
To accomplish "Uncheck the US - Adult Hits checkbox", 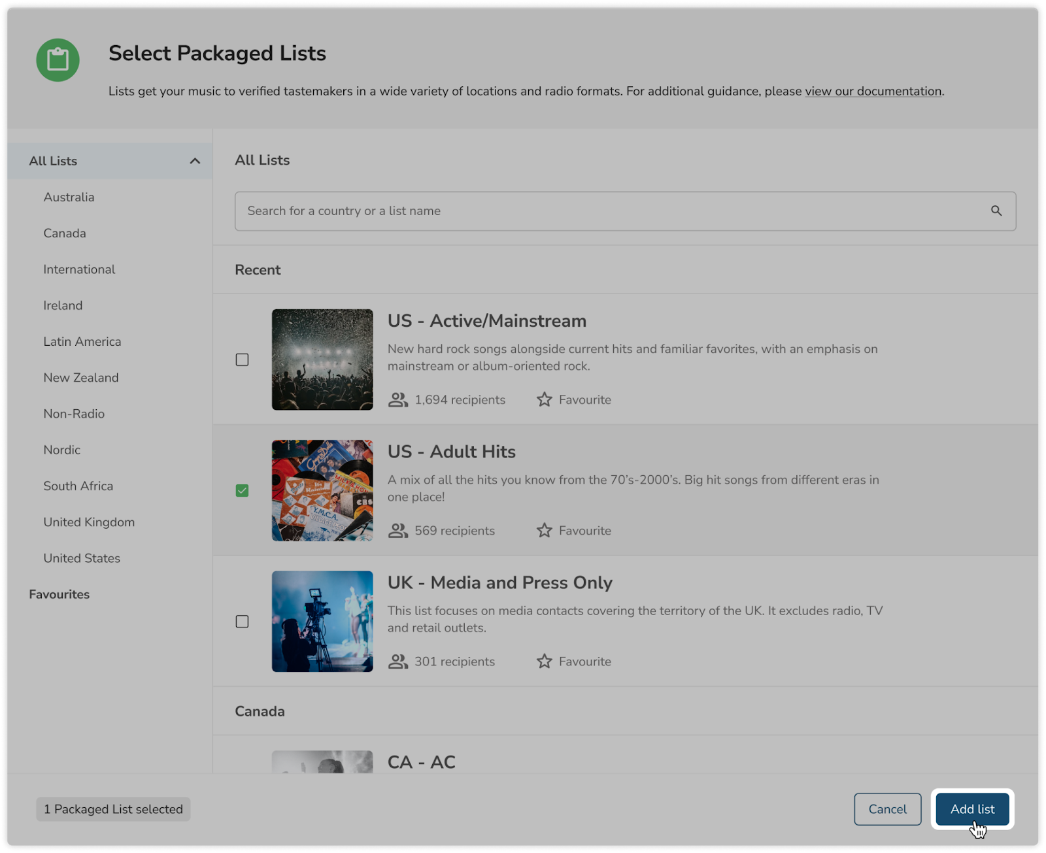I will pos(242,490).
